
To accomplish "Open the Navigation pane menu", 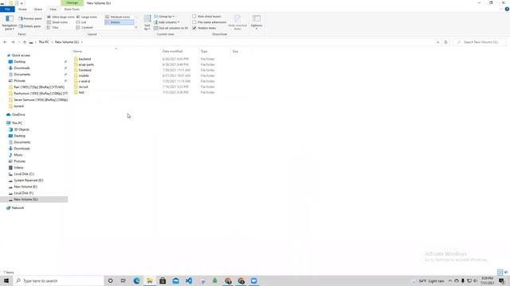I will pyautogui.click(x=10, y=22).
